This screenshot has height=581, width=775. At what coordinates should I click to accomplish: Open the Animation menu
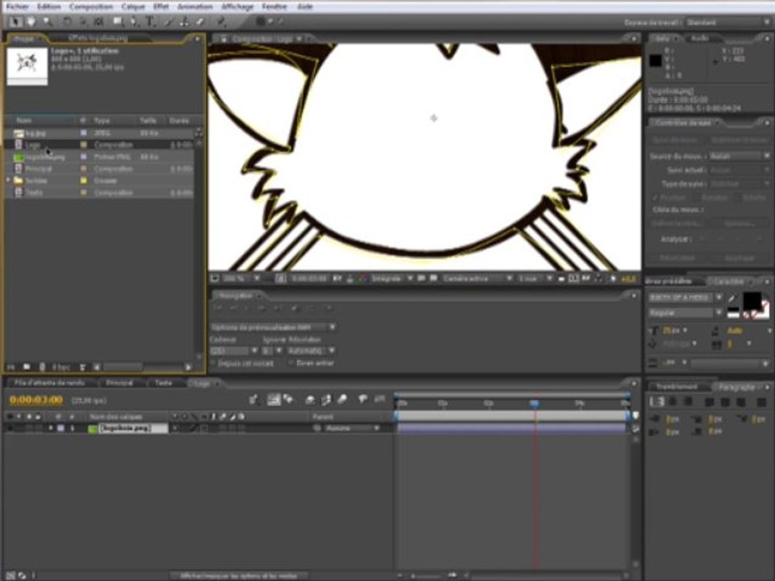195,6
